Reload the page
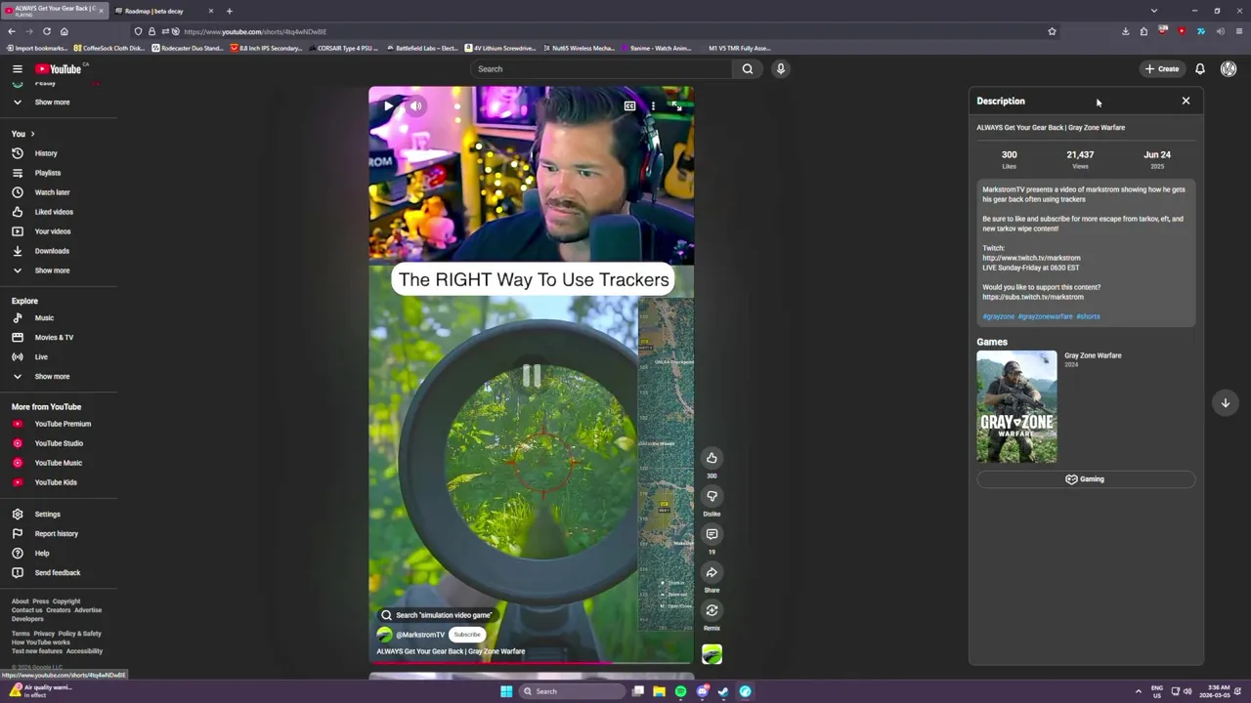Image resolution: width=1251 pixels, height=703 pixels. coord(46,31)
